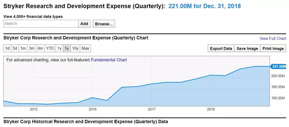Viewport: 289px width, 127px height.
Task: Switch chart to 1m range
Action: point(23,48)
